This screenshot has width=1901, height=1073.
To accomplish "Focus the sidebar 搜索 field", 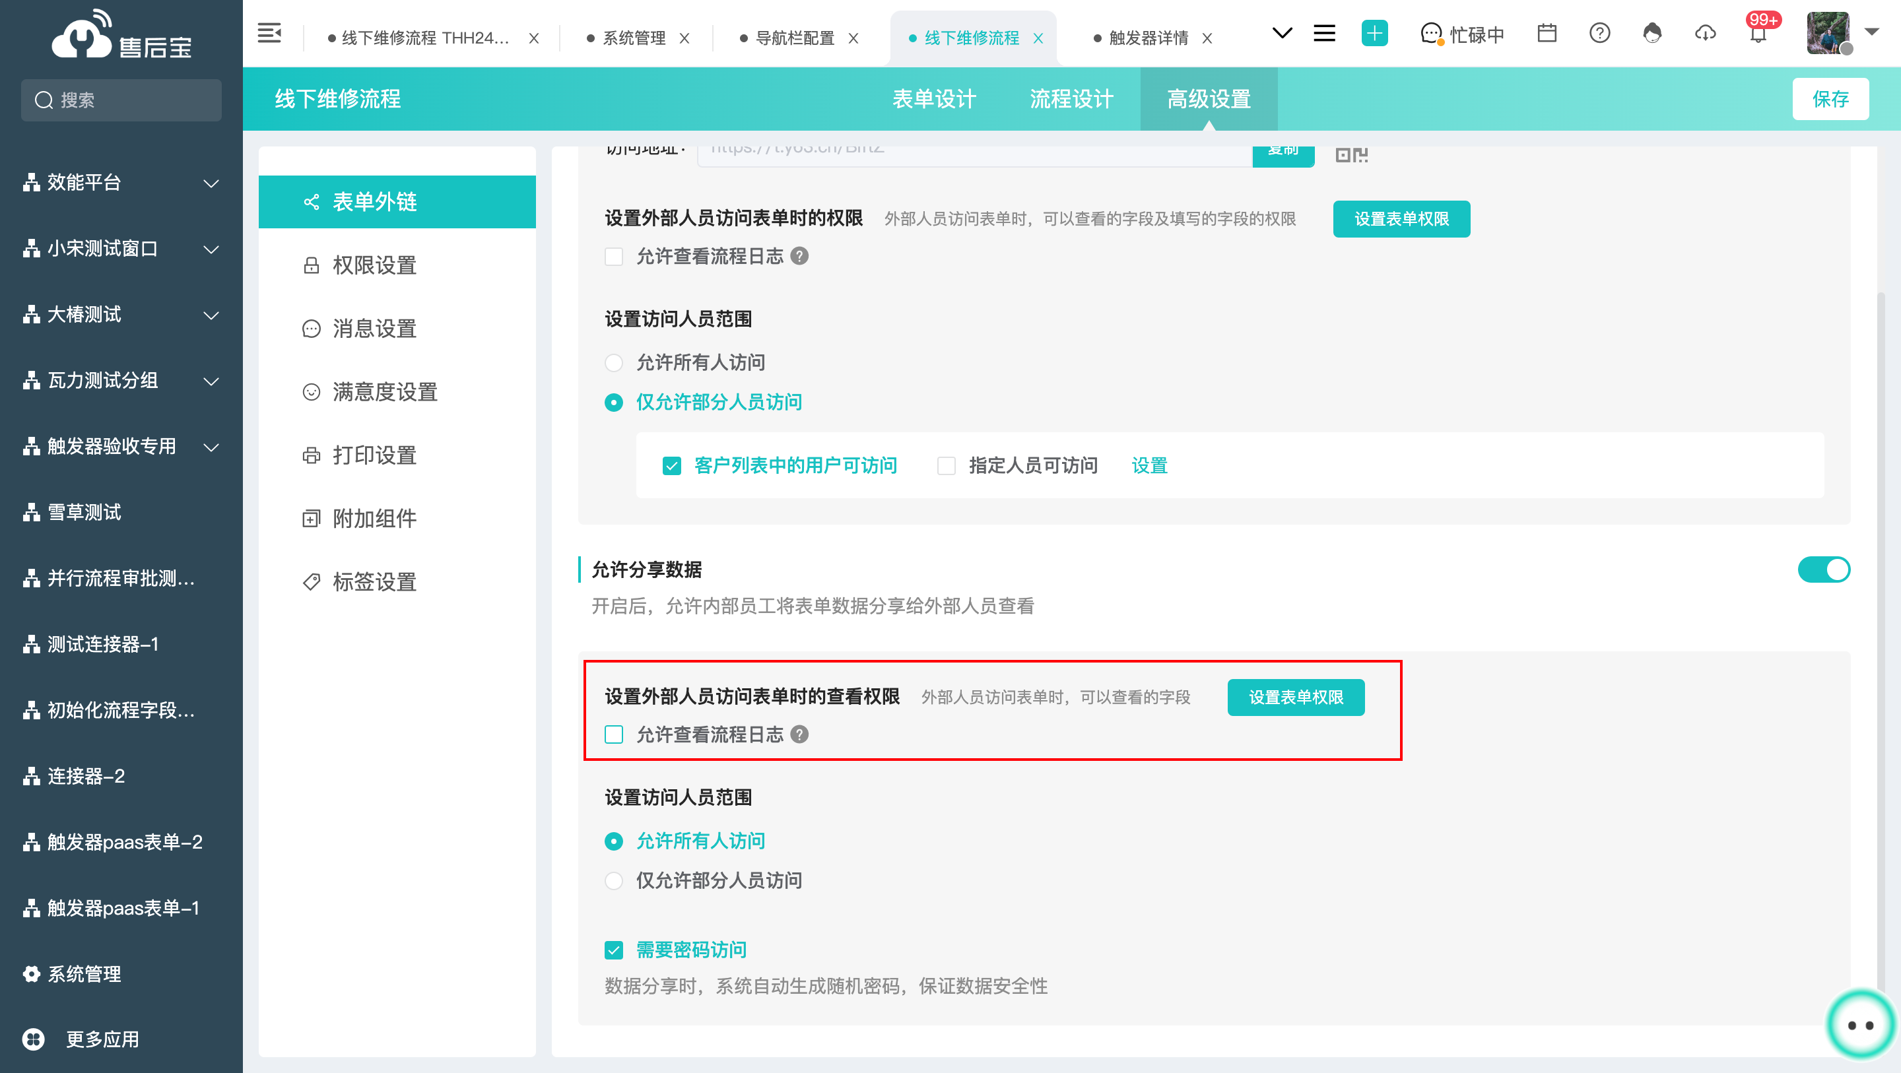I will pyautogui.click(x=121, y=100).
